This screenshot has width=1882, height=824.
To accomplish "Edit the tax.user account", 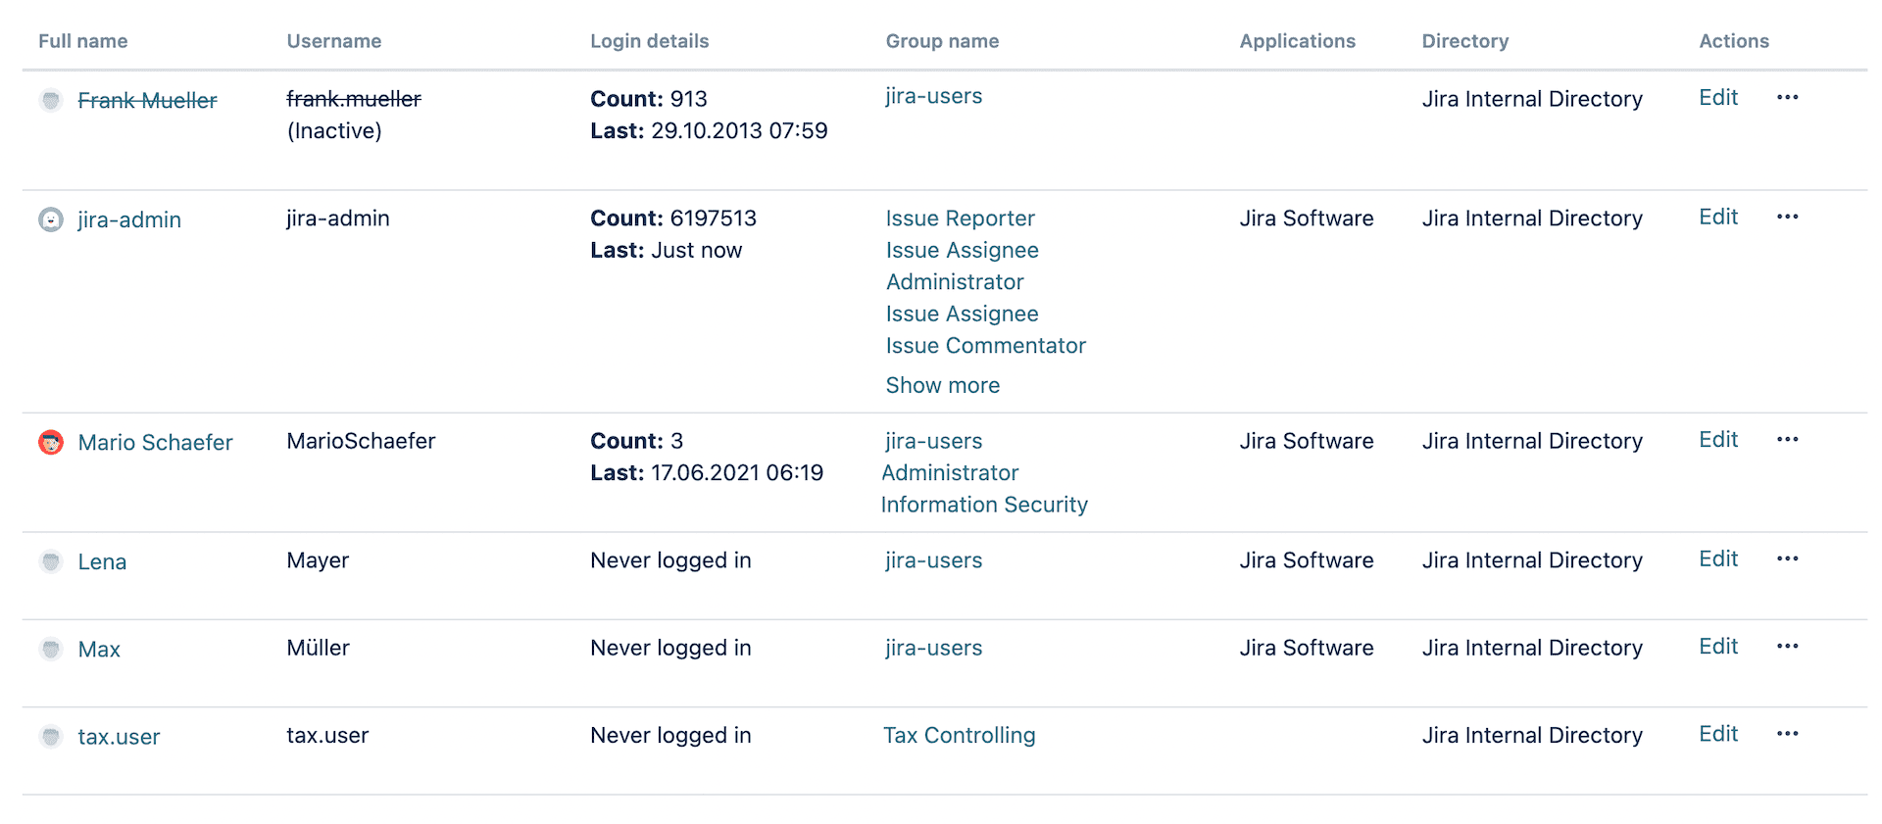I will (x=1718, y=733).
